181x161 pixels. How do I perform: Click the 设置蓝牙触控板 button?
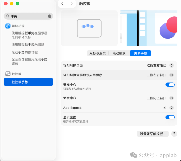[x=153, y=134]
